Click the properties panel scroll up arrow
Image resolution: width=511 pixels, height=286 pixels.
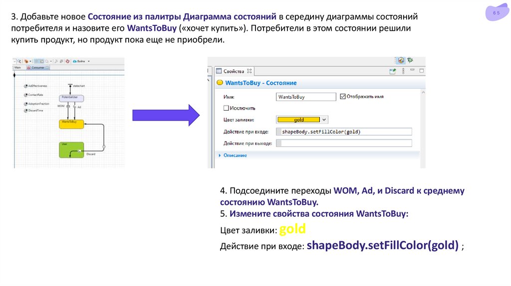pyautogui.click(x=423, y=92)
